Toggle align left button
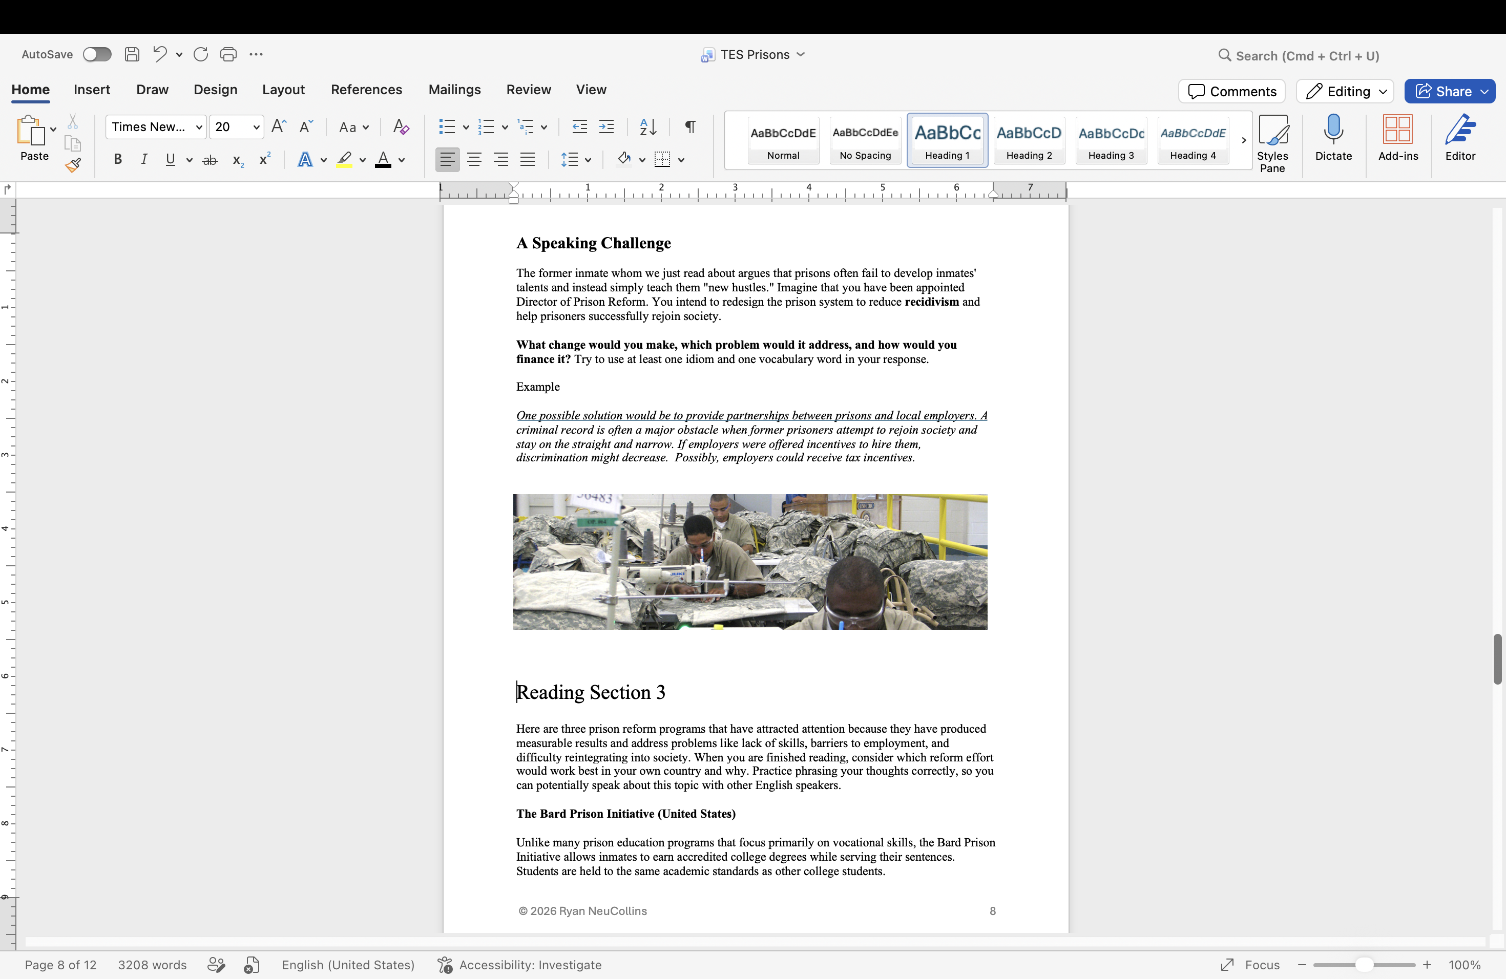Image resolution: width=1506 pixels, height=979 pixels. pos(447,159)
